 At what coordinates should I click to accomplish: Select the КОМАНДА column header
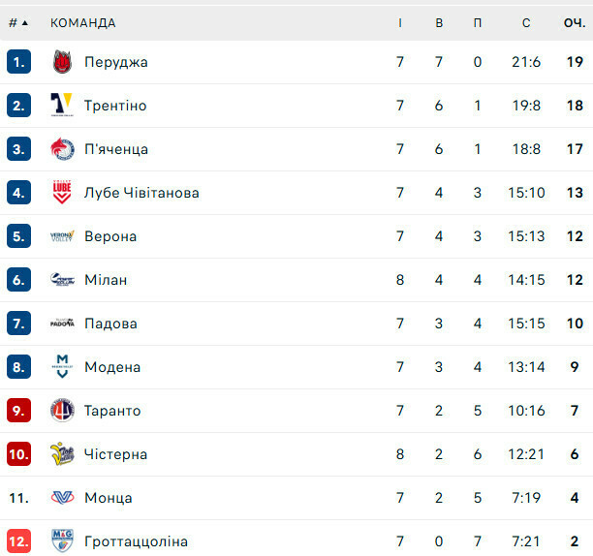coord(82,22)
